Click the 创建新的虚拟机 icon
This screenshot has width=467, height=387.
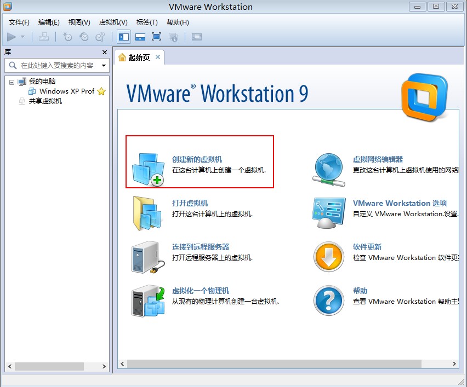pos(148,169)
